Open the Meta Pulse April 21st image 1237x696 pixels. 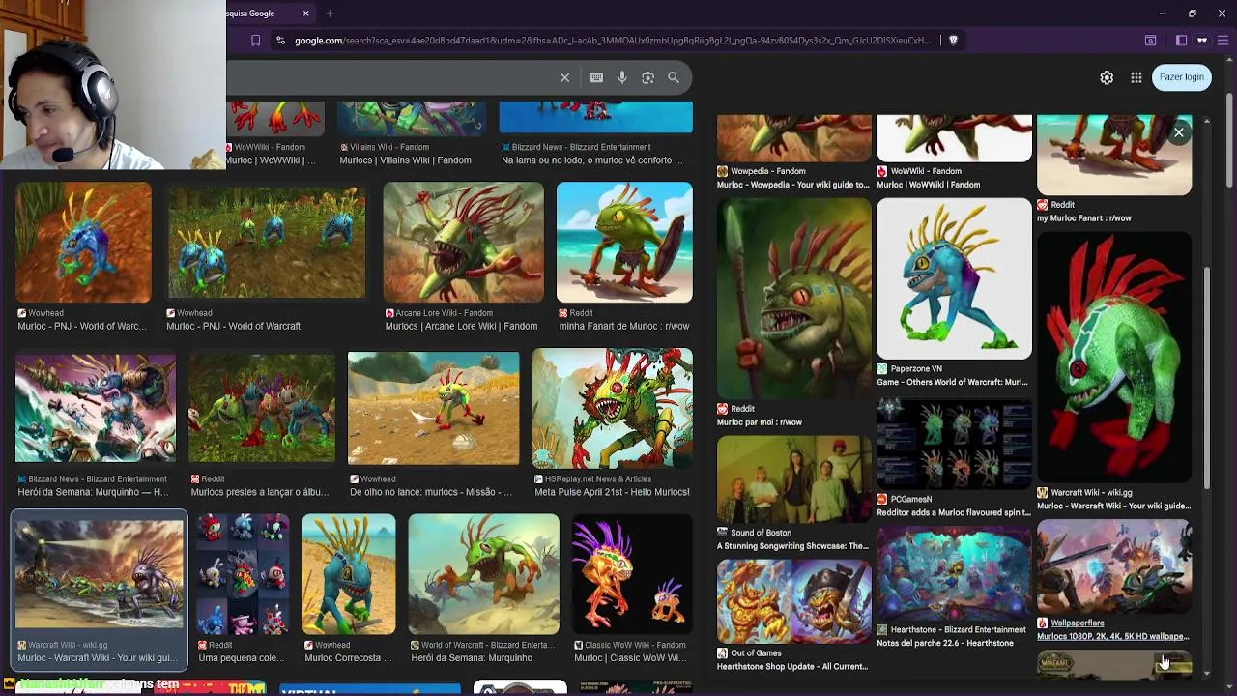(612, 408)
